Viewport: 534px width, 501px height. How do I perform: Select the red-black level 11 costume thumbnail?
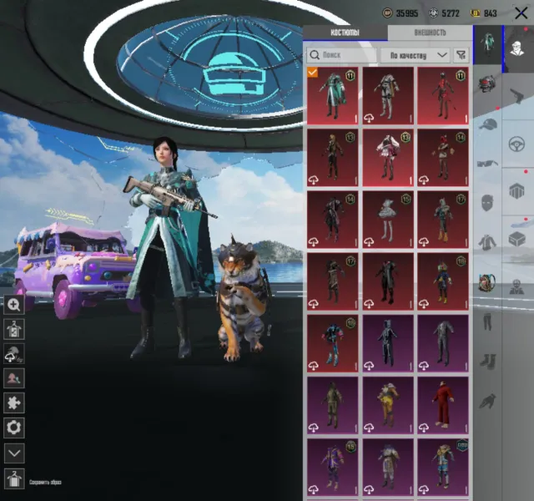(x=443, y=95)
